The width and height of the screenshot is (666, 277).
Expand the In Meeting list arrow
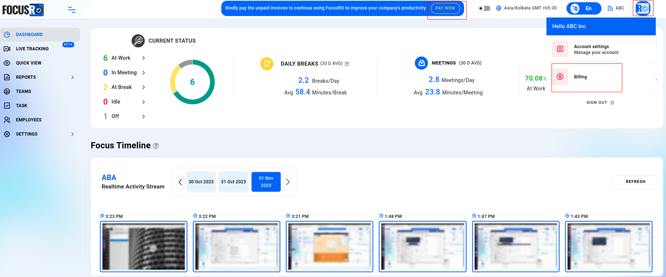144,73
